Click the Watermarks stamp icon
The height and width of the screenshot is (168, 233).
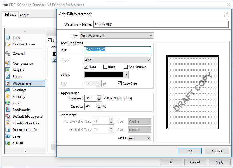pyautogui.click(x=8, y=83)
